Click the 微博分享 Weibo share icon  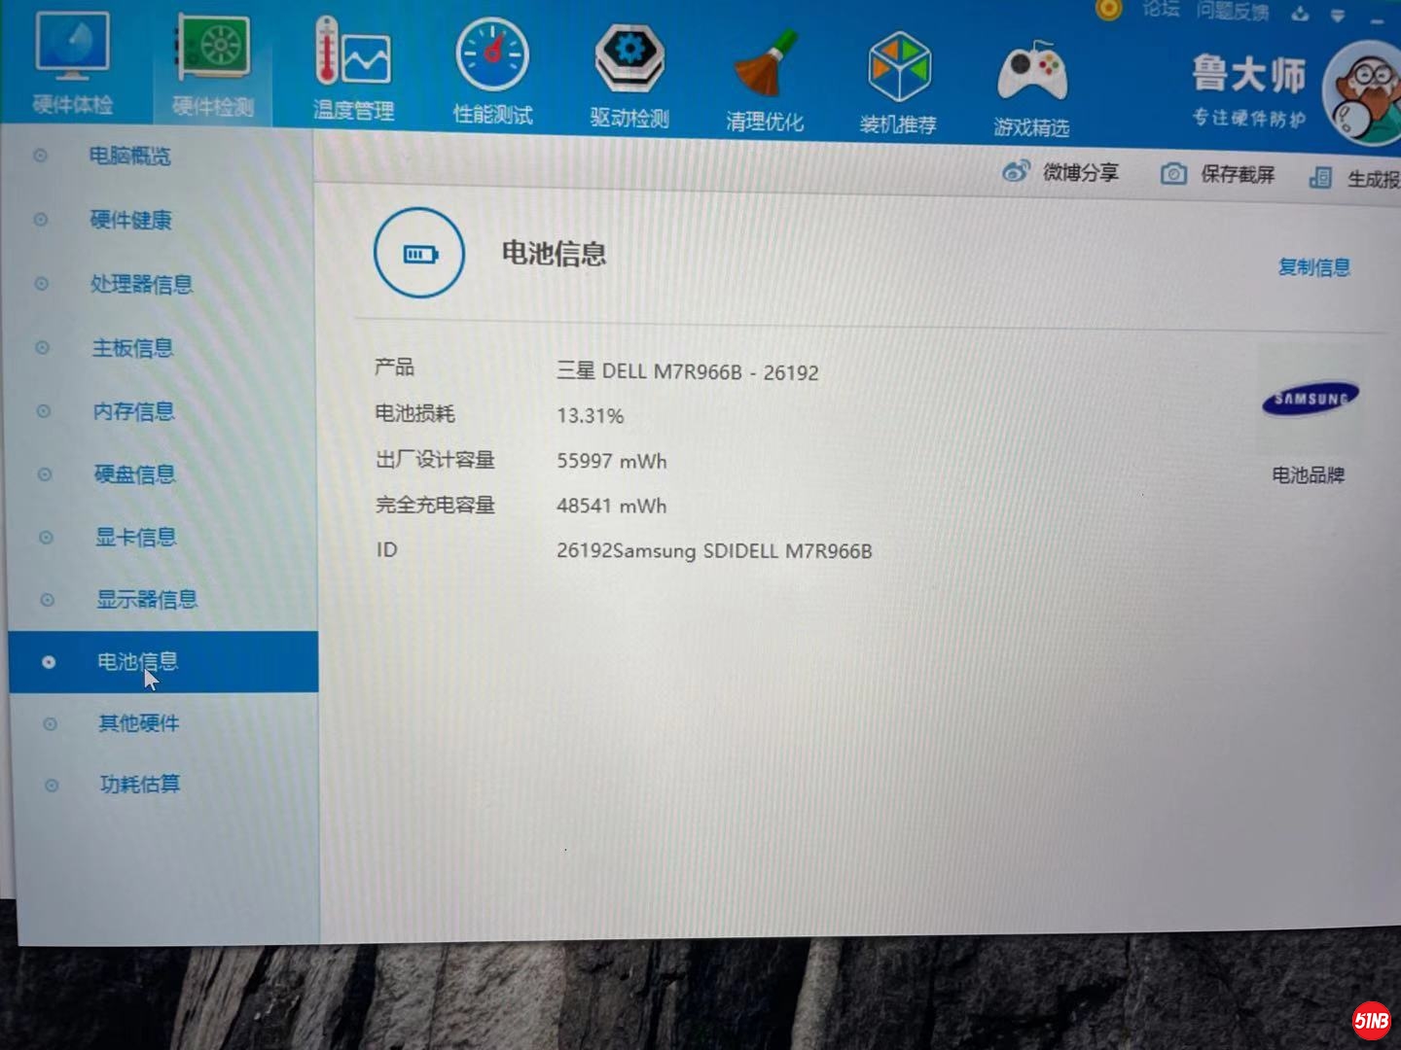tap(1016, 172)
